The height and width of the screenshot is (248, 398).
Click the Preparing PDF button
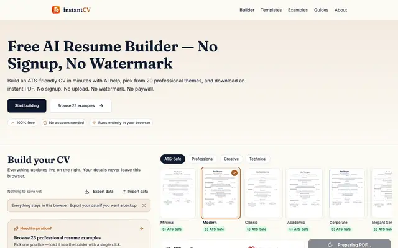(x=349, y=244)
